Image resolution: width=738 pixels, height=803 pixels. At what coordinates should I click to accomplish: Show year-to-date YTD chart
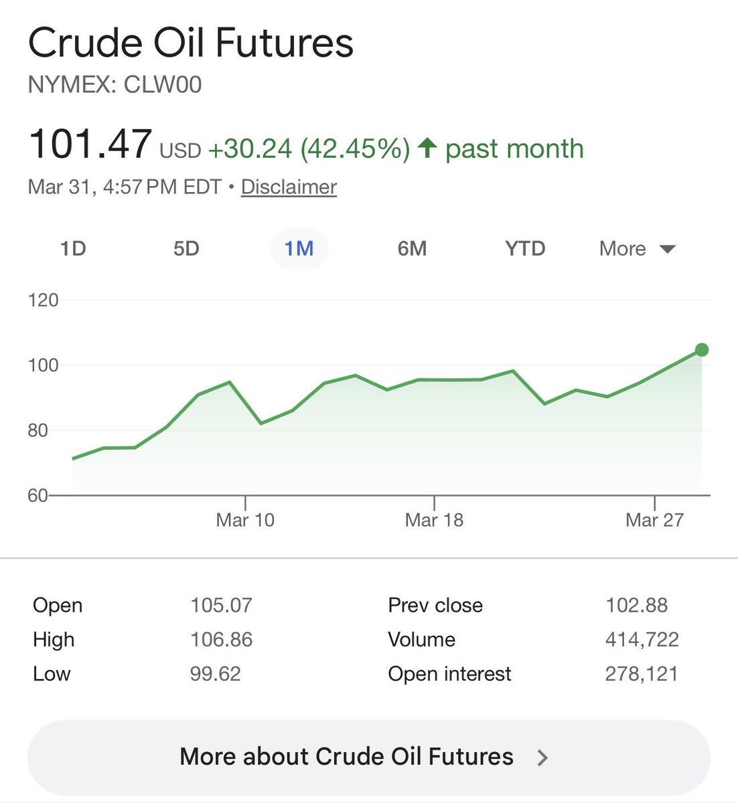pyautogui.click(x=525, y=249)
